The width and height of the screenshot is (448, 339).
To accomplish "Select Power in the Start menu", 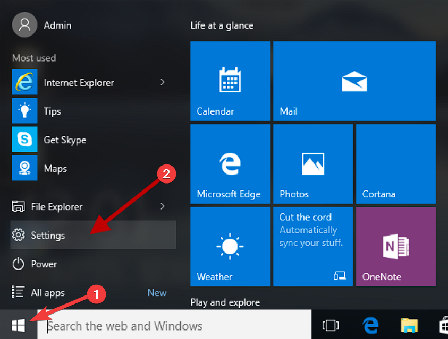I will pyautogui.click(x=44, y=264).
